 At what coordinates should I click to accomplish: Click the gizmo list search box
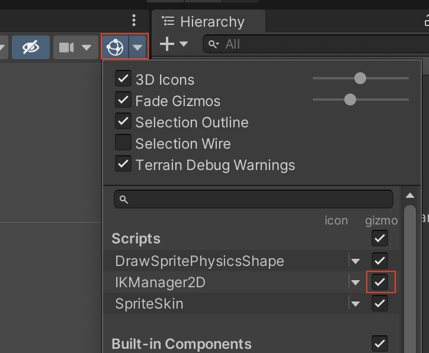click(x=255, y=199)
